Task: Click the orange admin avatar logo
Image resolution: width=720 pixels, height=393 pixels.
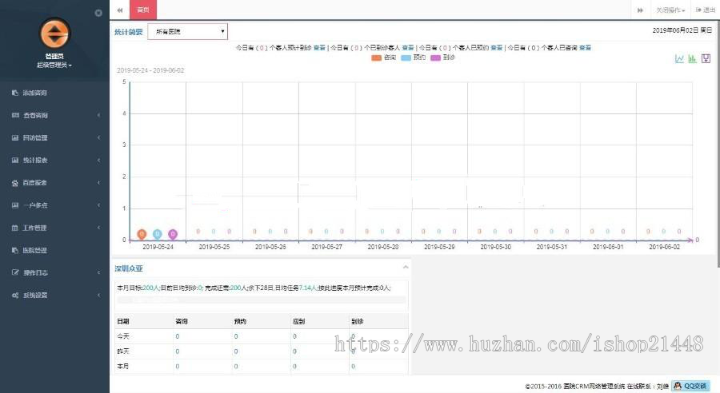Action: pos(54,34)
